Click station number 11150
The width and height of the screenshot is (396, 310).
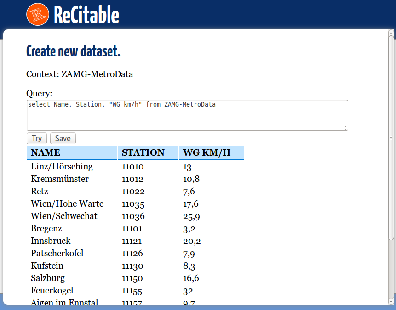tap(132, 278)
